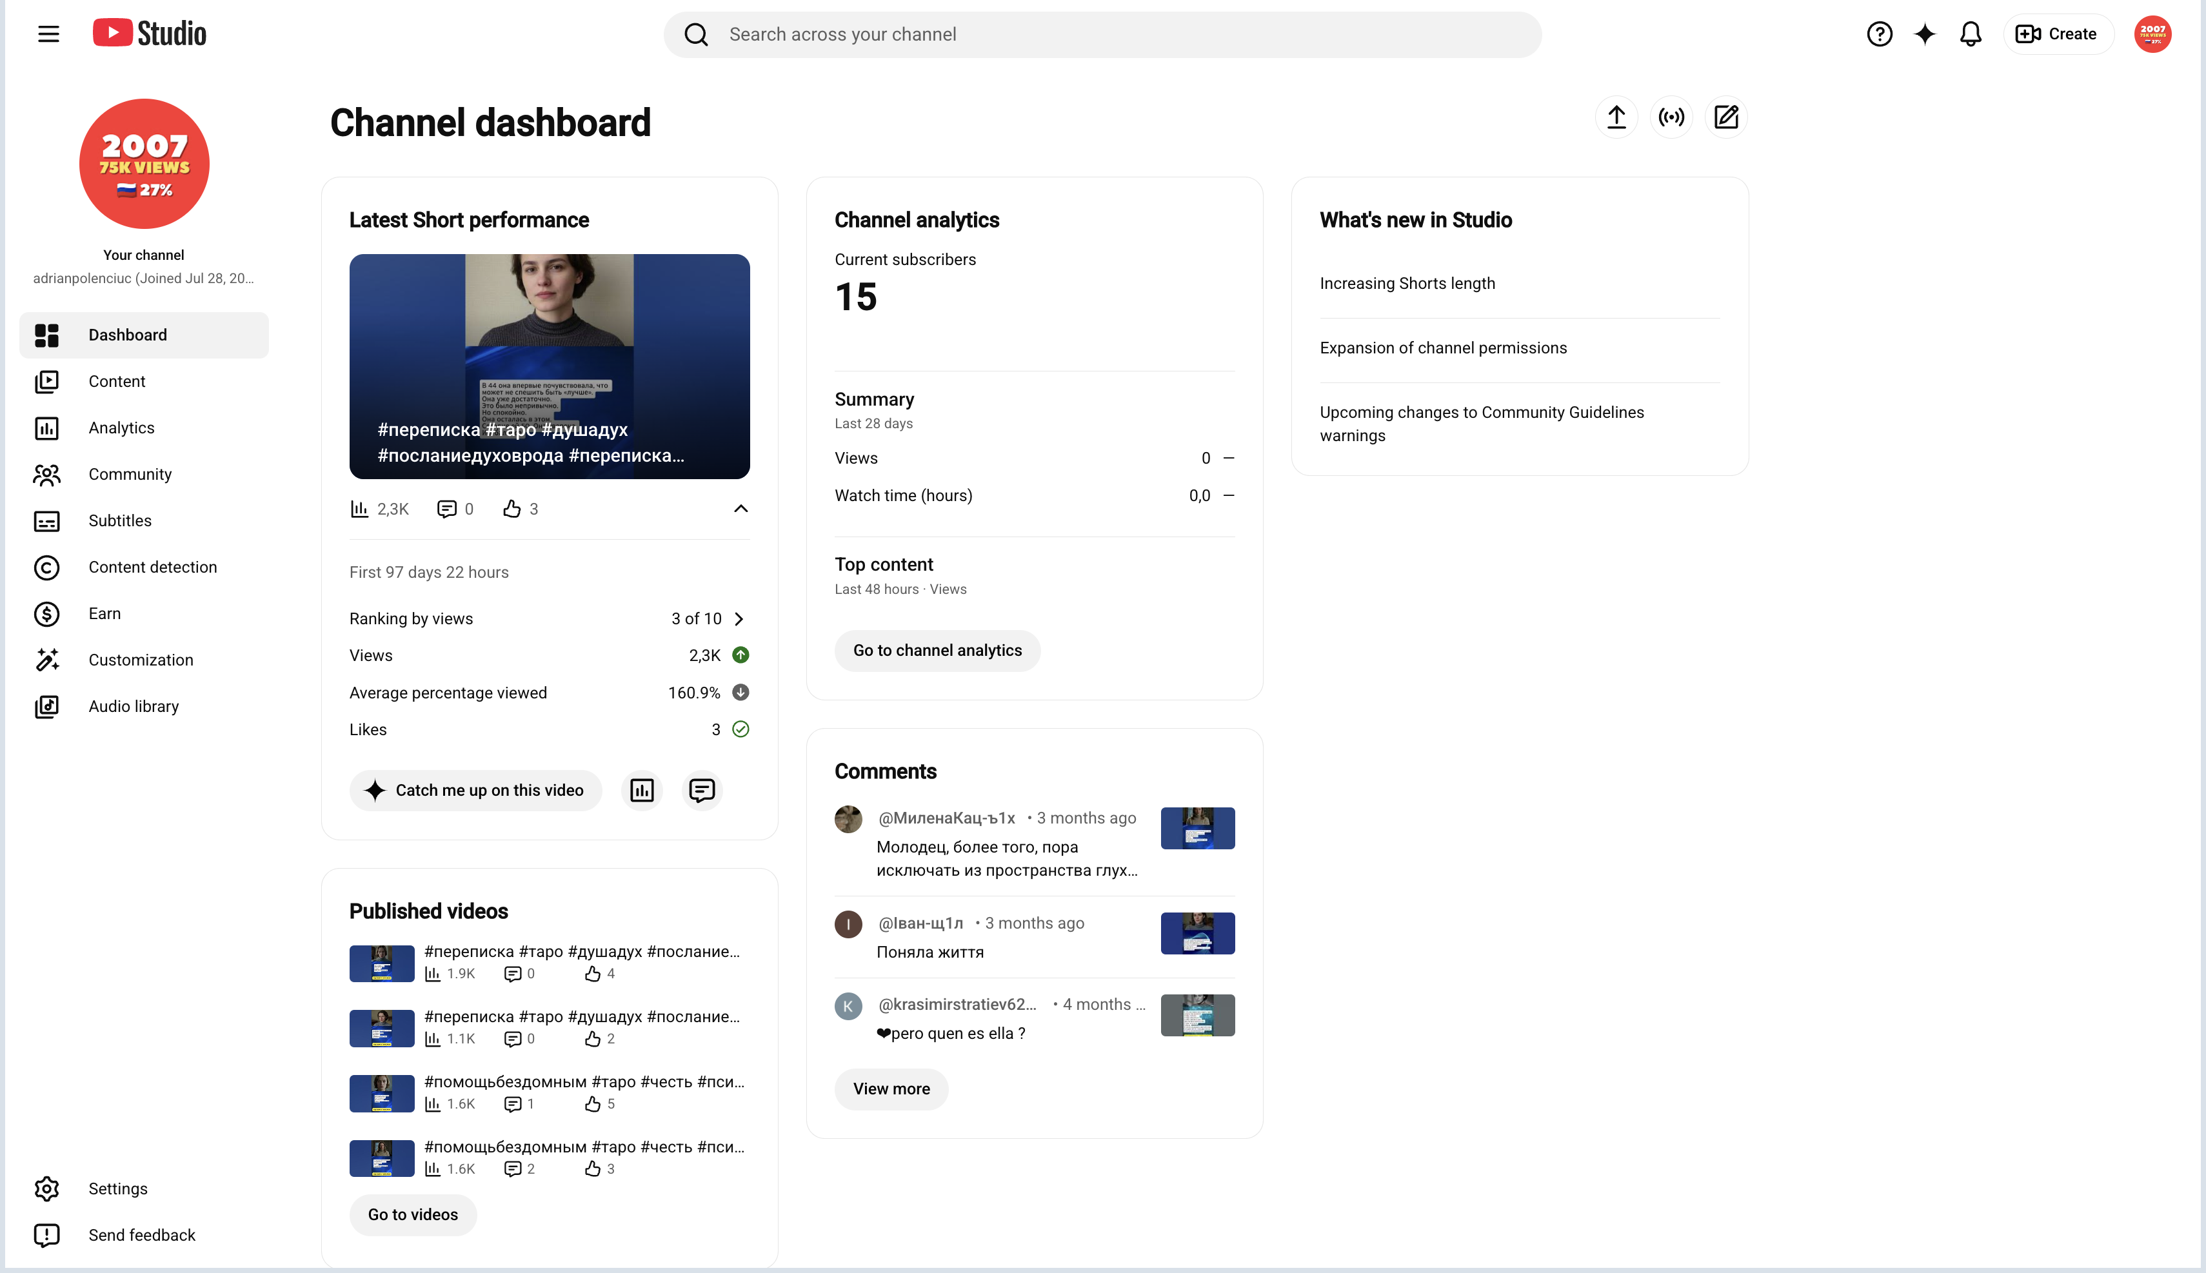Click Send feedback in the sidebar

click(144, 1234)
